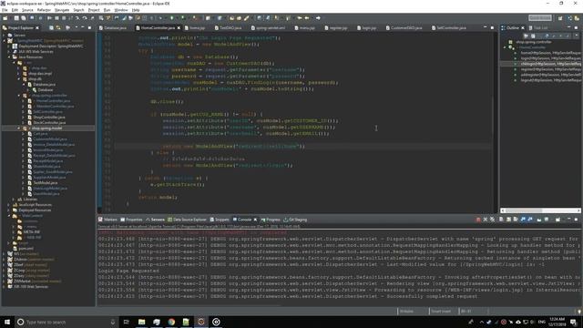The width and height of the screenshot is (583, 328).
Task: Open Windows Start menu
Action: [7, 322]
